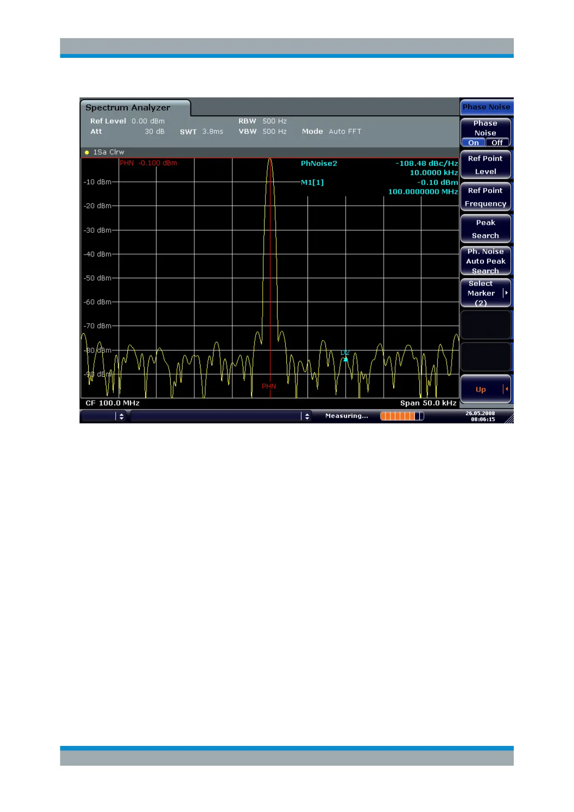Screen dimensions: 574x812
Task: Click the wide status bar input field
Action: 216,416
